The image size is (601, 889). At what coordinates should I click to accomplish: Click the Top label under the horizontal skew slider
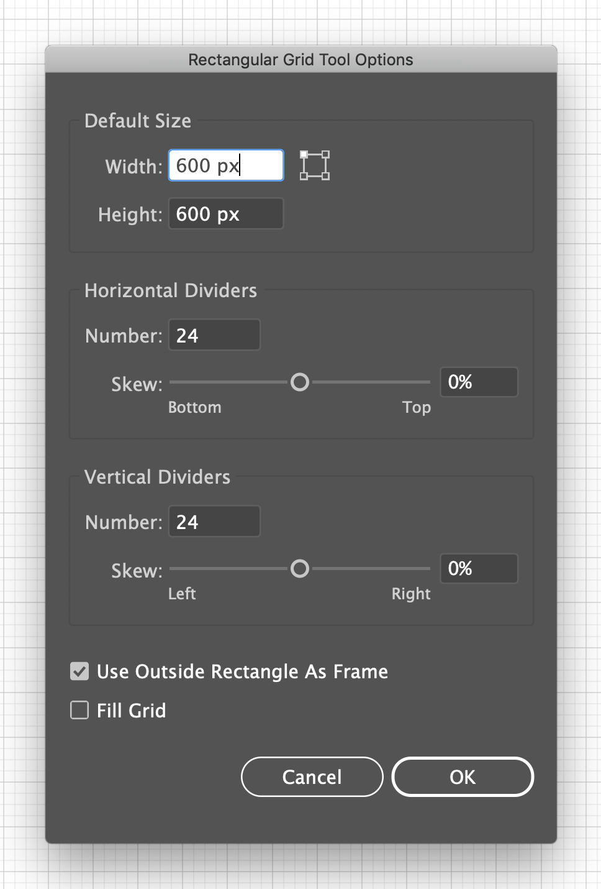(x=416, y=407)
